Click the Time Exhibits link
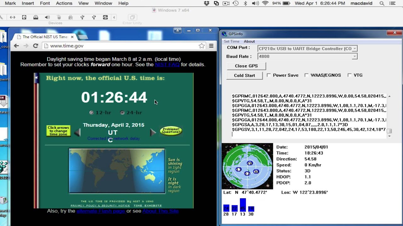 point(148,206)
